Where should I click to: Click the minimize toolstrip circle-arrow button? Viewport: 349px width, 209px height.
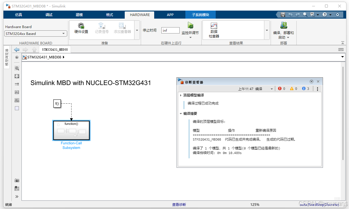pos(338,15)
